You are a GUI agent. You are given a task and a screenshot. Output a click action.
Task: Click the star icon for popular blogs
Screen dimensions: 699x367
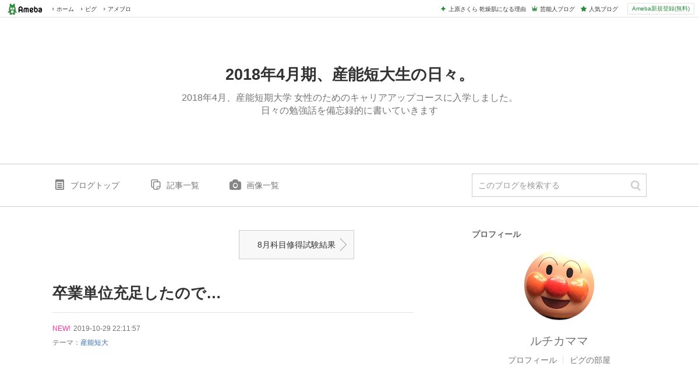[x=583, y=9]
